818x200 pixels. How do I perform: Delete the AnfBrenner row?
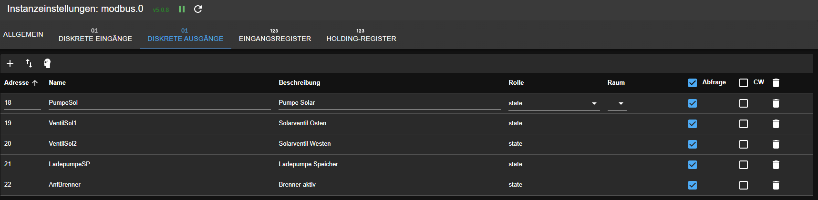click(x=776, y=185)
